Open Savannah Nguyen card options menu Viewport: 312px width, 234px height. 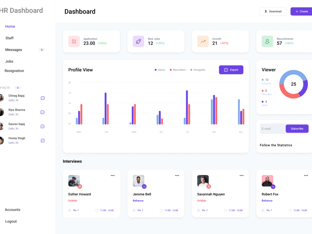[x=241, y=175]
